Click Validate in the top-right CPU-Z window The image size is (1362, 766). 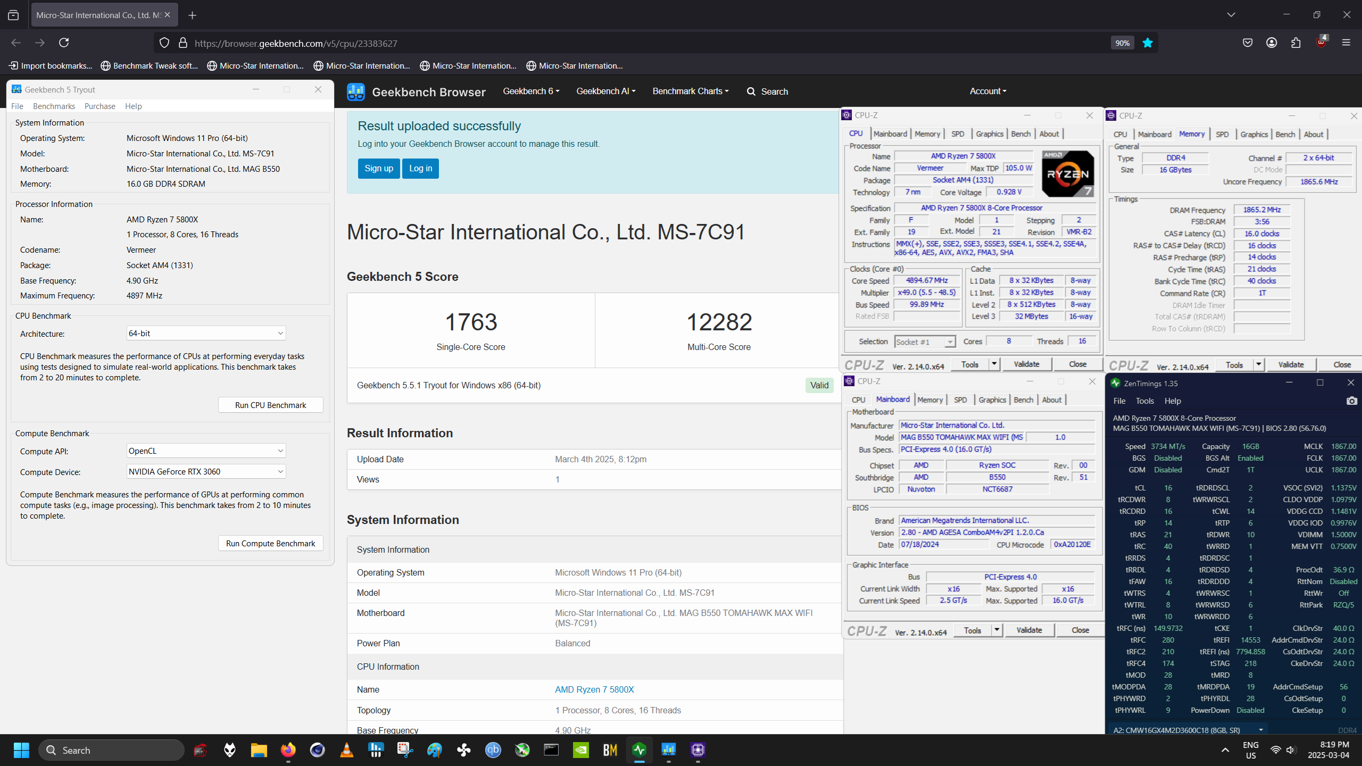[1291, 364]
